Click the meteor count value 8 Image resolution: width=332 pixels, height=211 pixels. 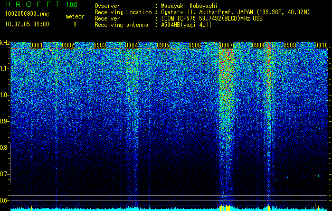75,24
